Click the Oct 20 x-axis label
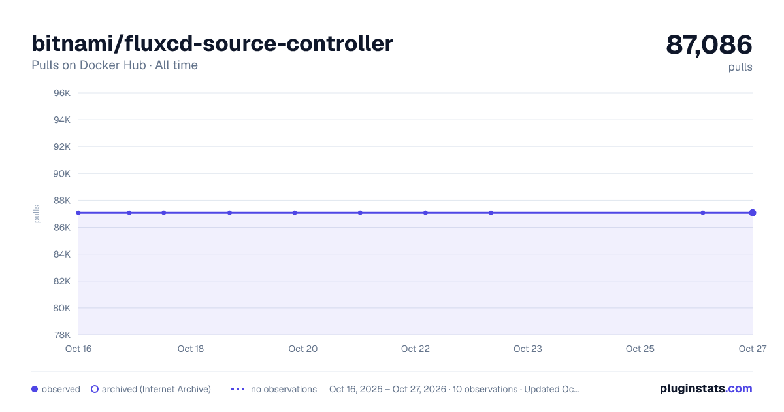The height and width of the screenshot is (412, 784). point(303,349)
